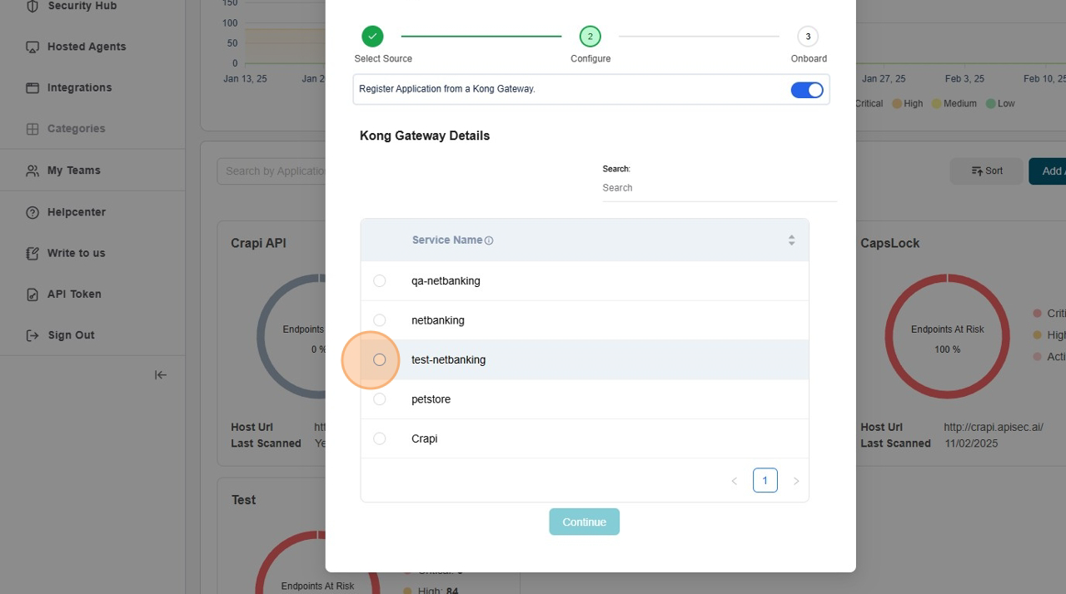Image resolution: width=1066 pixels, height=594 pixels.
Task: Toggle off Register Application from Kong Gateway
Action: tap(806, 90)
